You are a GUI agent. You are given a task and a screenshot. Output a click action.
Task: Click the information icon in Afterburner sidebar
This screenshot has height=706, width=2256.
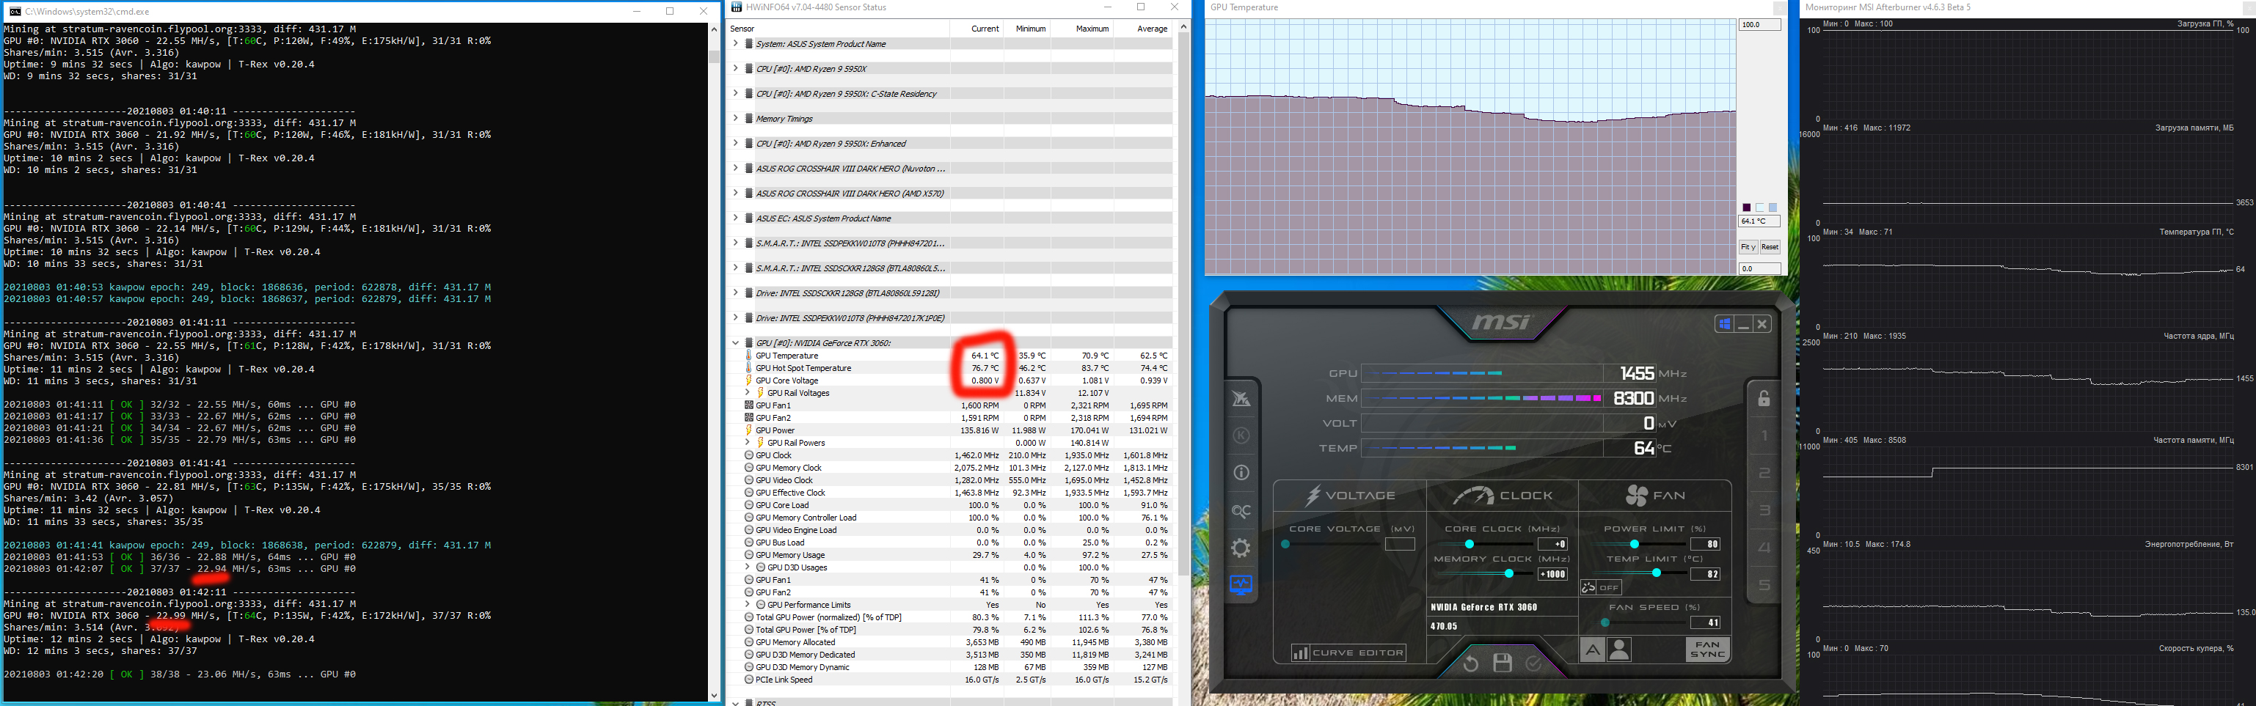tap(1241, 474)
